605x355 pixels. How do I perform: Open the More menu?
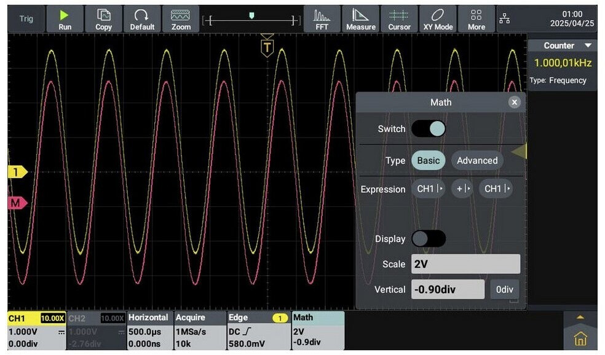coord(476,19)
